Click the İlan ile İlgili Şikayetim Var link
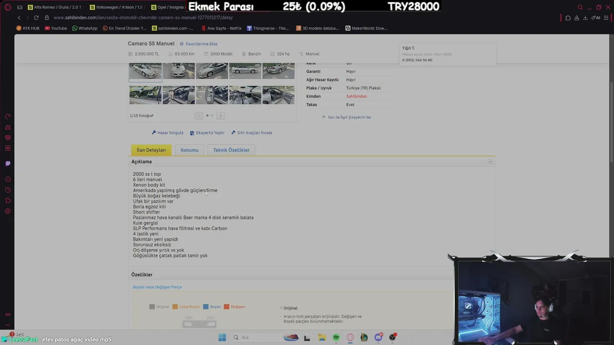Image resolution: width=614 pixels, height=345 pixels. (347, 117)
